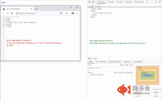Open the Sources tab
The height and width of the screenshot is (101, 162).
pyautogui.click(x=119, y=2)
